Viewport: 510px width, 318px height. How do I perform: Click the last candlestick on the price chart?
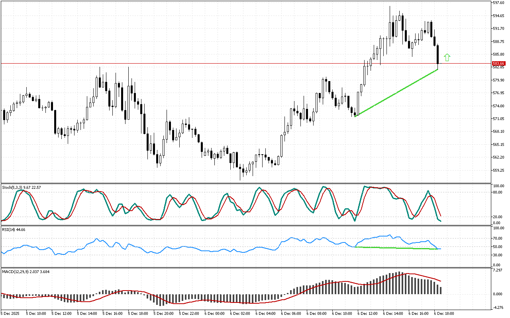[x=437, y=54]
